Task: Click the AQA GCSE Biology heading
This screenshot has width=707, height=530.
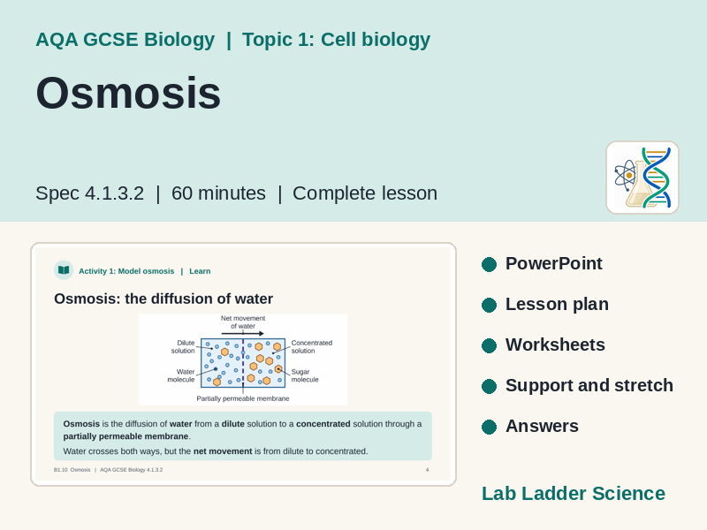Action: click(x=125, y=40)
